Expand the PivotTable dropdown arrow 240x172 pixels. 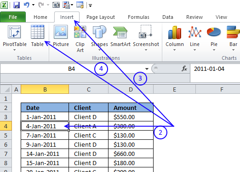14,50
